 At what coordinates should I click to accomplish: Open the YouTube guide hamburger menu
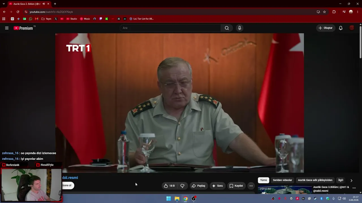7,28
